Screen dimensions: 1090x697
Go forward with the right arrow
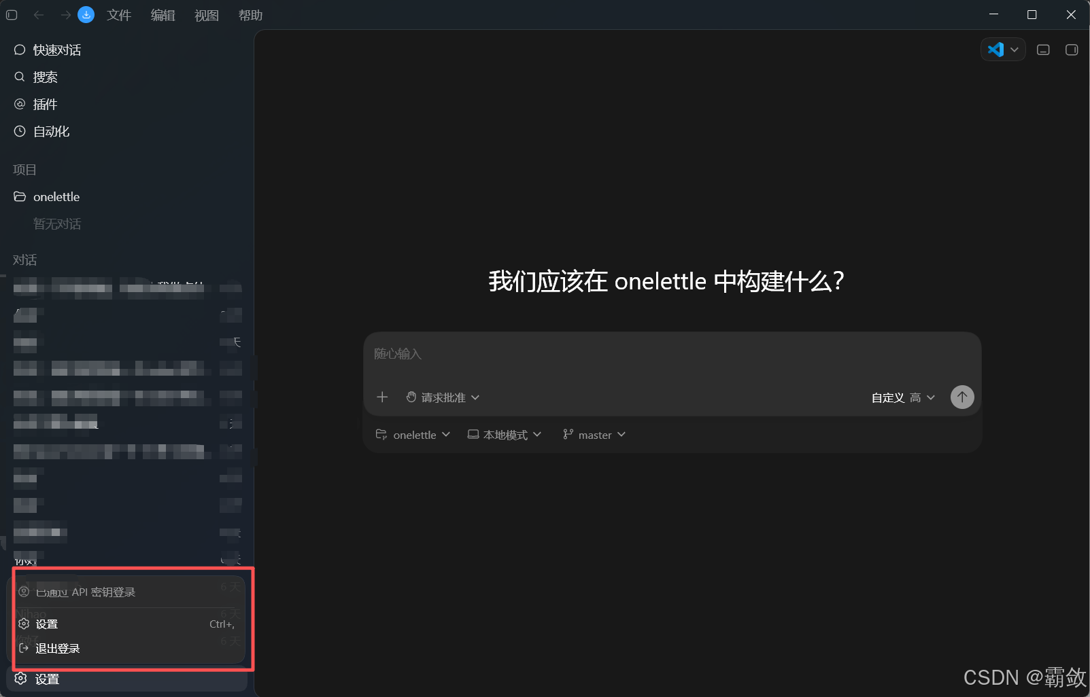pos(65,15)
